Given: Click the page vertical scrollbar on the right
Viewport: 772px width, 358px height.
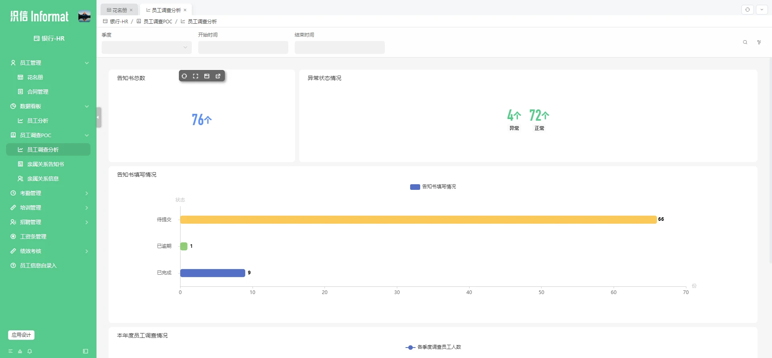Looking at the screenshot, I should click(770, 161).
